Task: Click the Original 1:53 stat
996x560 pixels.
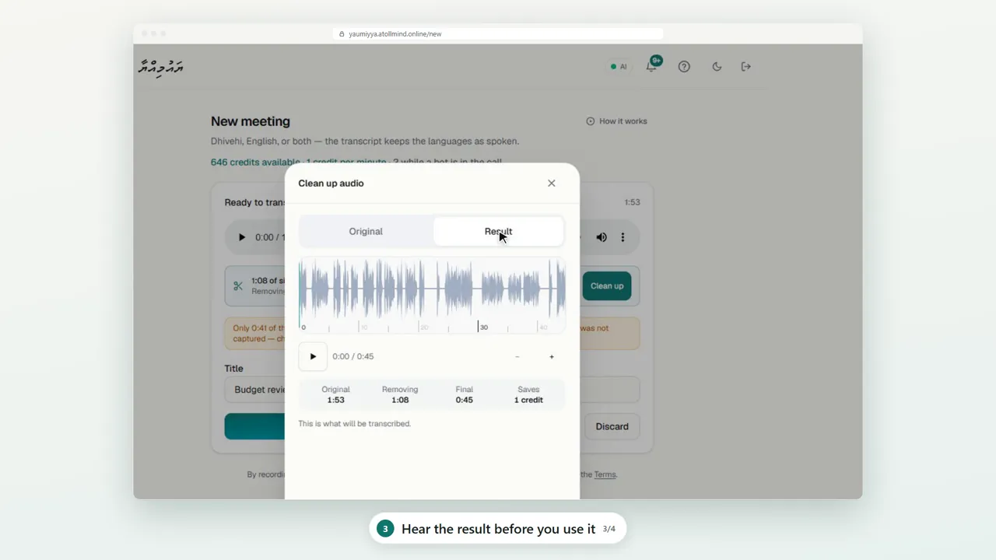Action: (336, 394)
